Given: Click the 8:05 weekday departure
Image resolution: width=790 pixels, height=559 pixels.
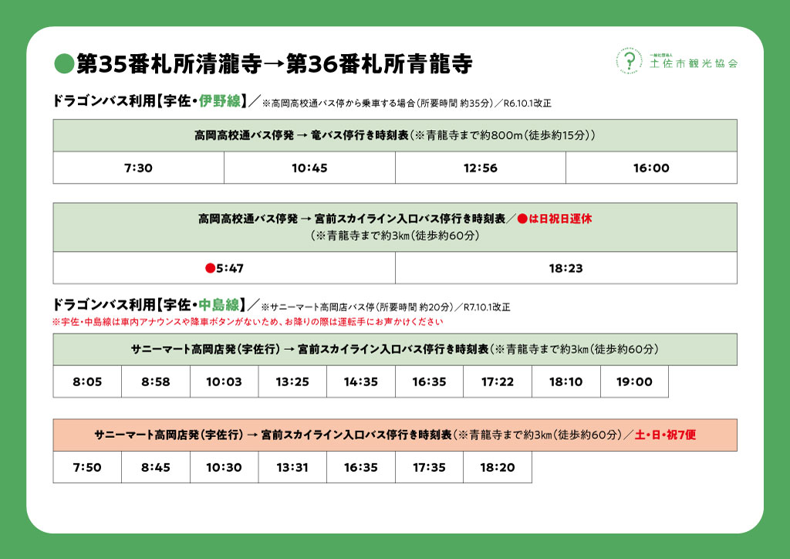Looking at the screenshot, I should [x=87, y=382].
